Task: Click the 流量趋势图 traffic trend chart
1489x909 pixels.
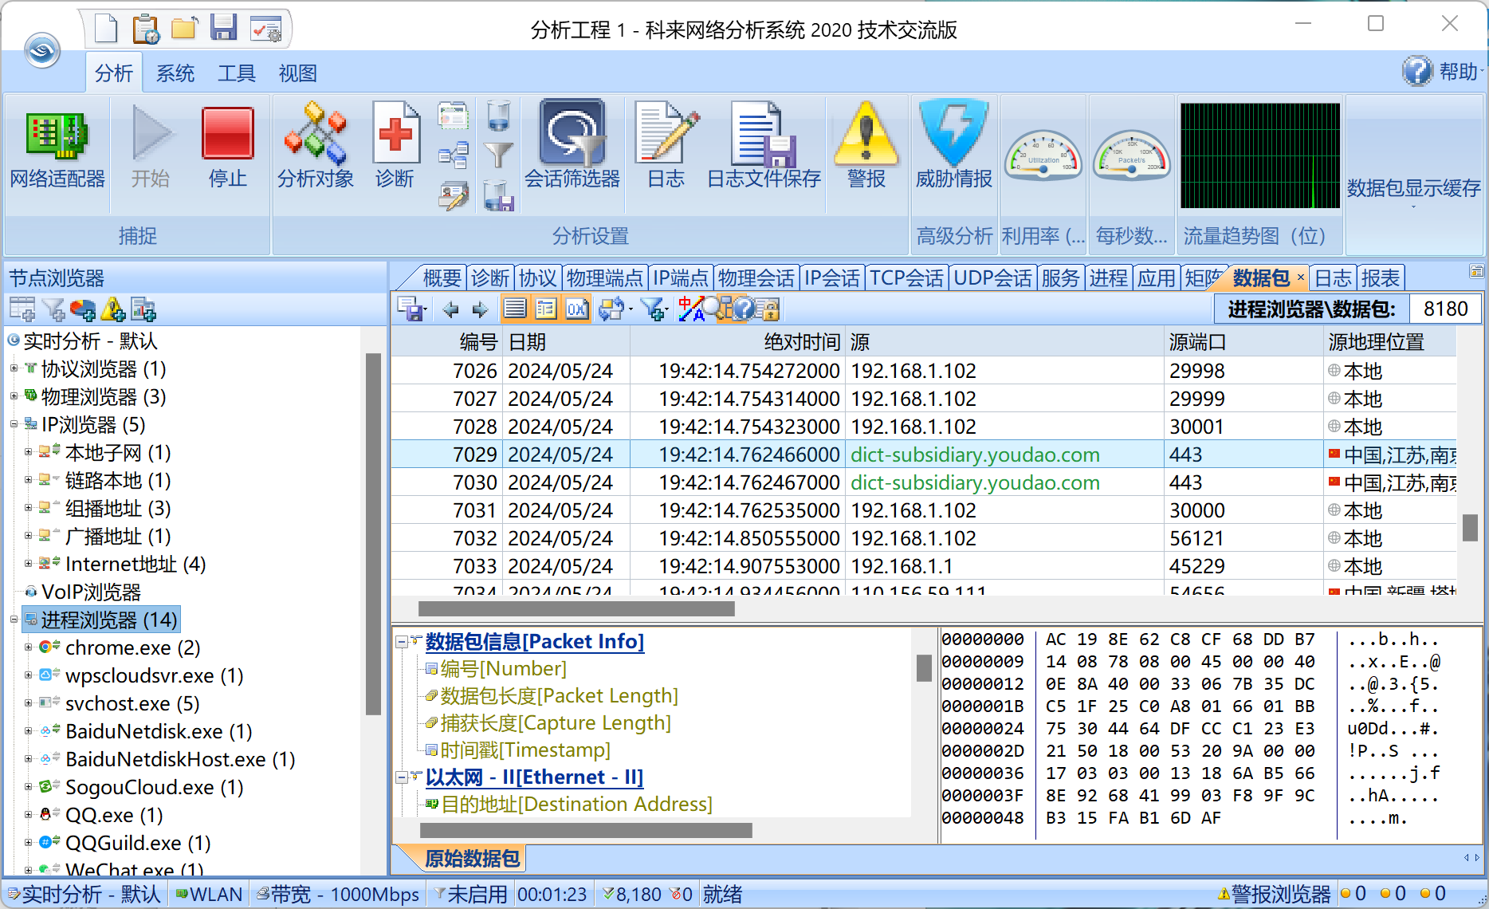Action: pyautogui.click(x=1259, y=155)
